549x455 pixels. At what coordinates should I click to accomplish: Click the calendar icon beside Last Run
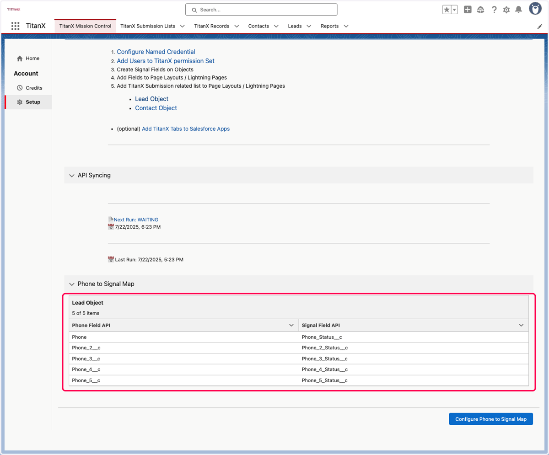point(110,259)
